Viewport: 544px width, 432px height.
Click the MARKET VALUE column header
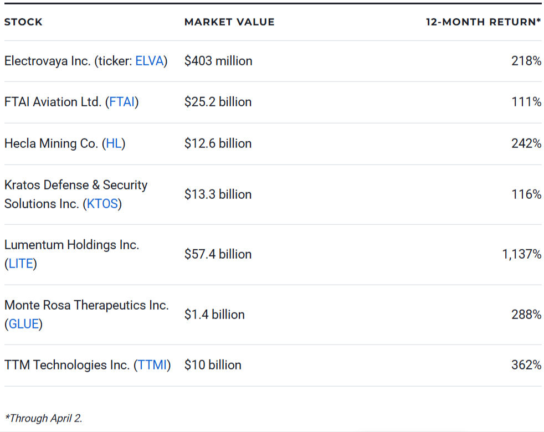229,22
